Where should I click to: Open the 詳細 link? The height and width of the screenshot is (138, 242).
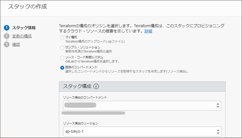click(x=148, y=31)
